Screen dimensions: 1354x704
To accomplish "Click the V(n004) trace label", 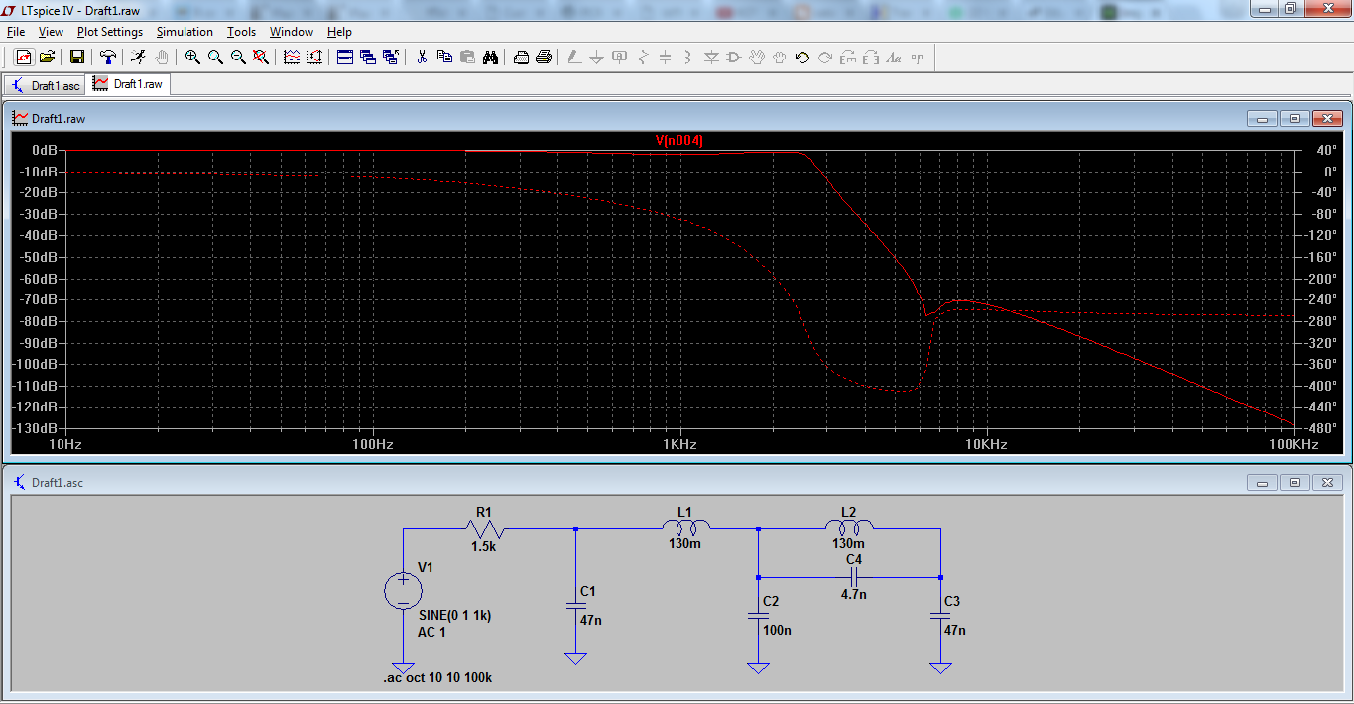I will click(678, 141).
